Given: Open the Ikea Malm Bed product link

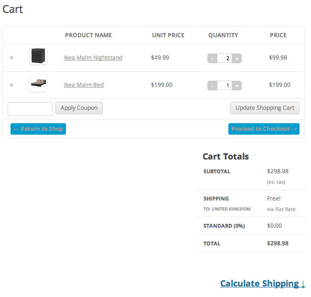Looking at the screenshot, I should point(84,85).
